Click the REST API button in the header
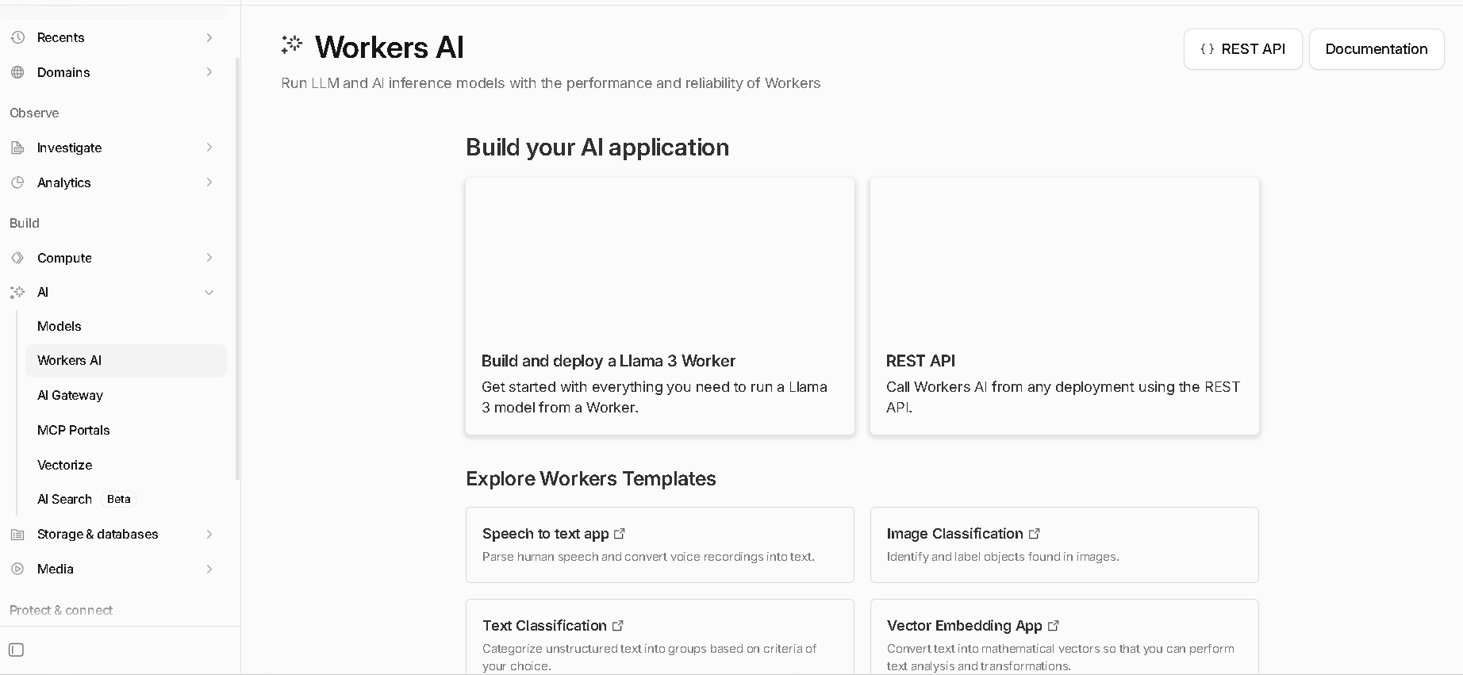Image resolution: width=1463 pixels, height=675 pixels. pyautogui.click(x=1242, y=49)
